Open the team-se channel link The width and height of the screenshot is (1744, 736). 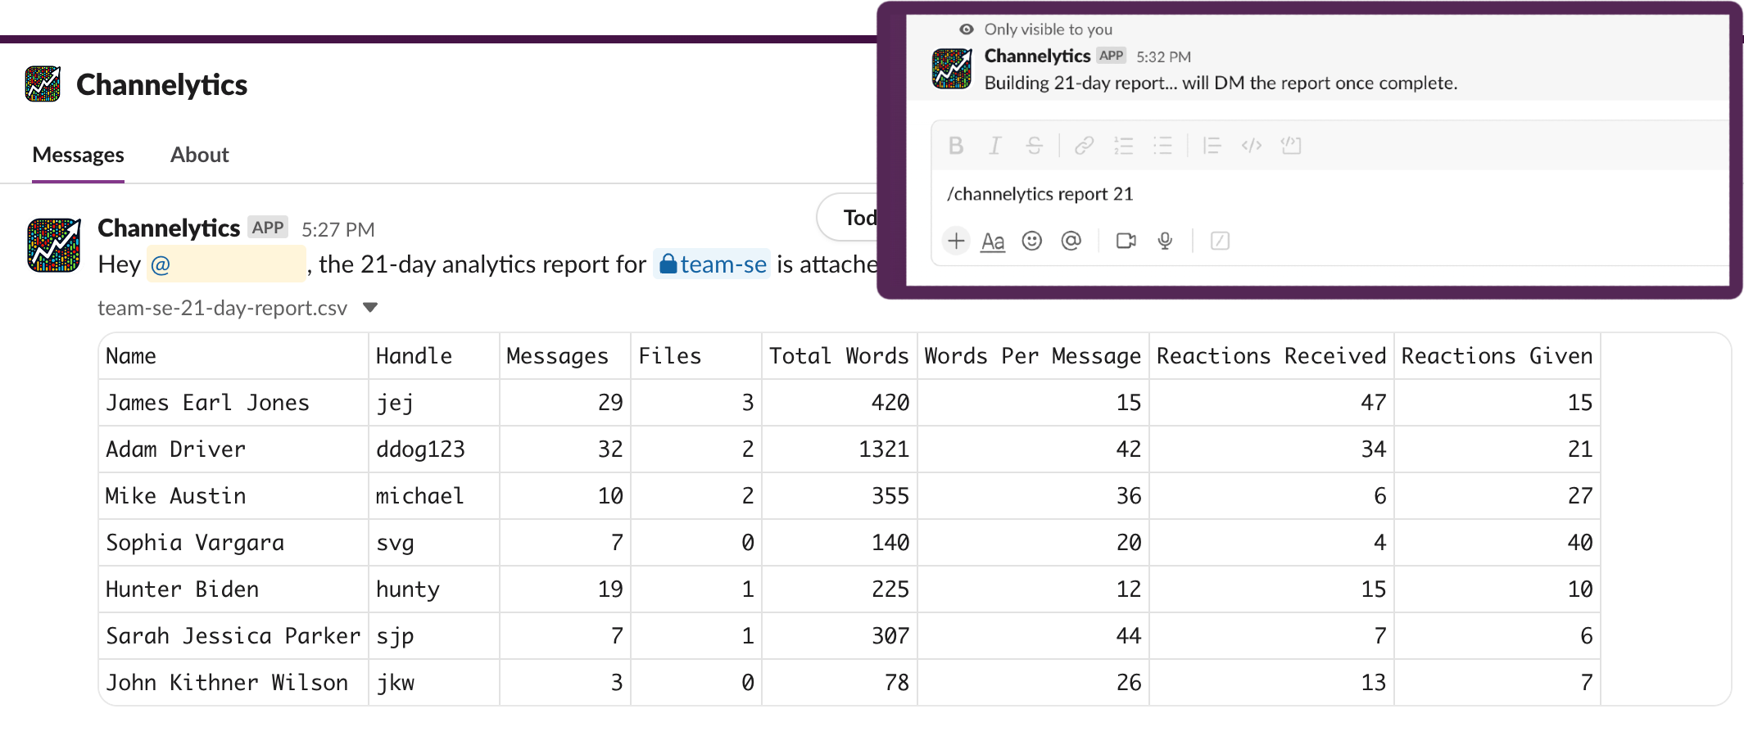point(712,264)
